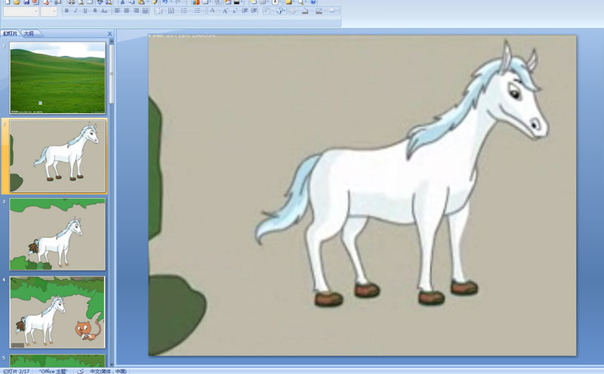Click the column spacing icon

(171, 11)
